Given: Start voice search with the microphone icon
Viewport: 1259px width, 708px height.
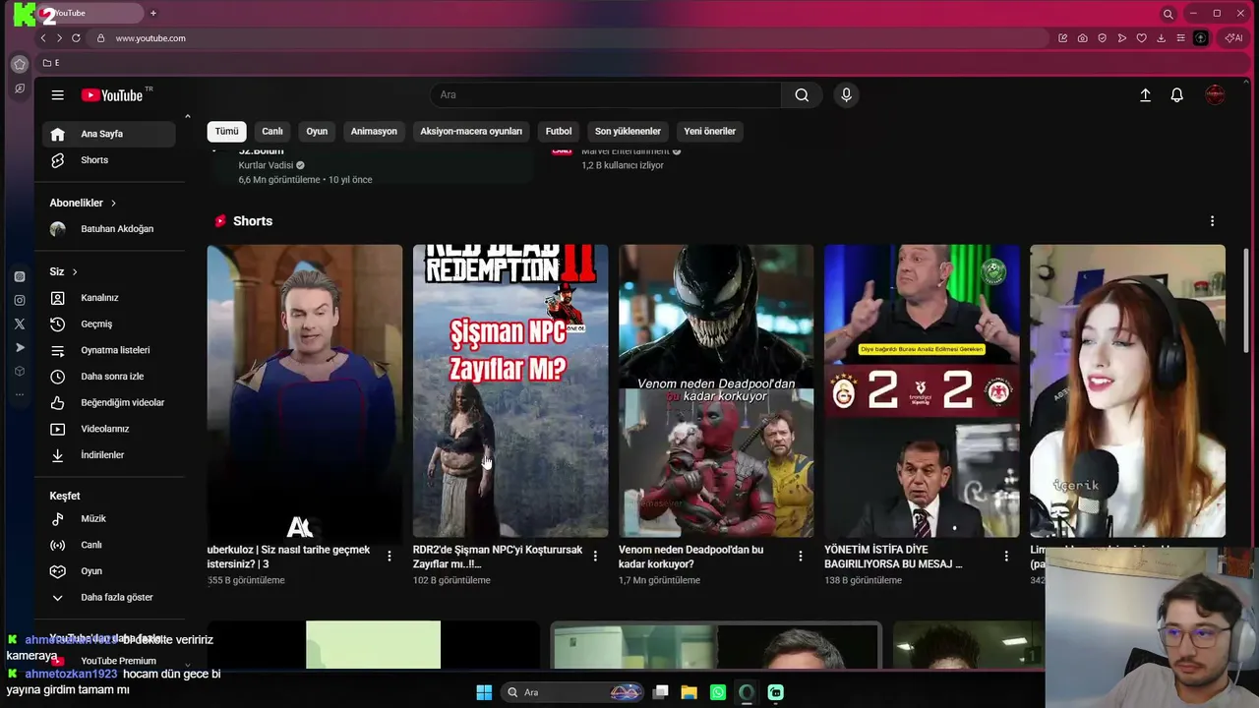Looking at the screenshot, I should [x=846, y=95].
